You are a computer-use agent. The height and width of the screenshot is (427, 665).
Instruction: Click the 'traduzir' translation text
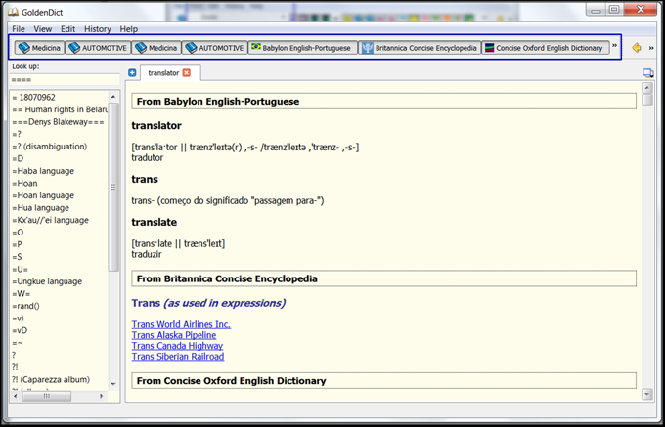tap(147, 255)
